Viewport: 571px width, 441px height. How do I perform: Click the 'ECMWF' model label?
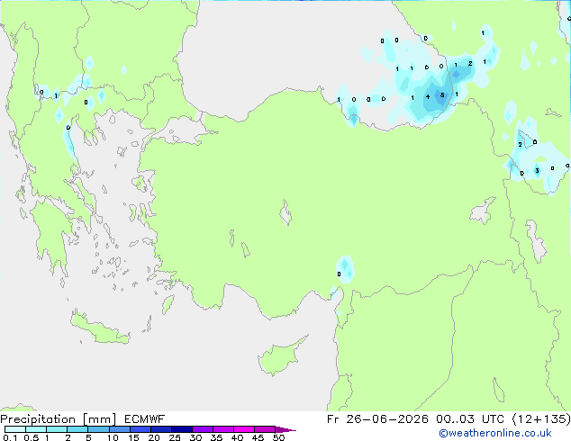point(145,419)
